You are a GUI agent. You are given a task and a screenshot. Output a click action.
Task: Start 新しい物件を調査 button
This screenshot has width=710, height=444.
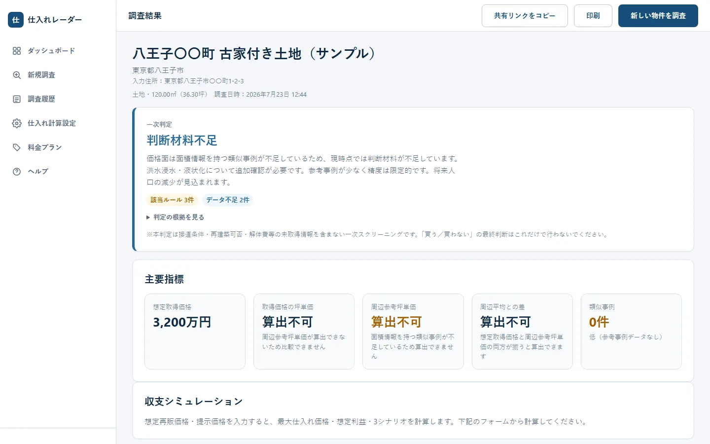(658, 16)
